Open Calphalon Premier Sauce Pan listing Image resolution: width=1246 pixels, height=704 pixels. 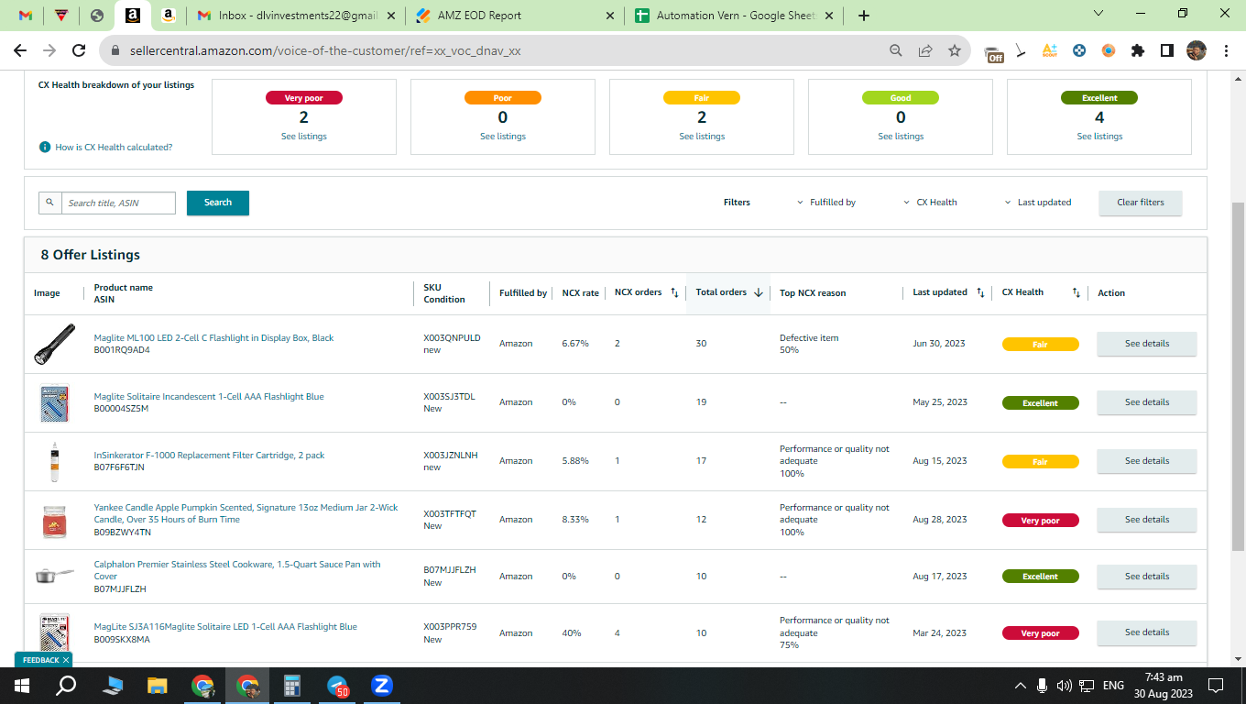tap(236, 570)
